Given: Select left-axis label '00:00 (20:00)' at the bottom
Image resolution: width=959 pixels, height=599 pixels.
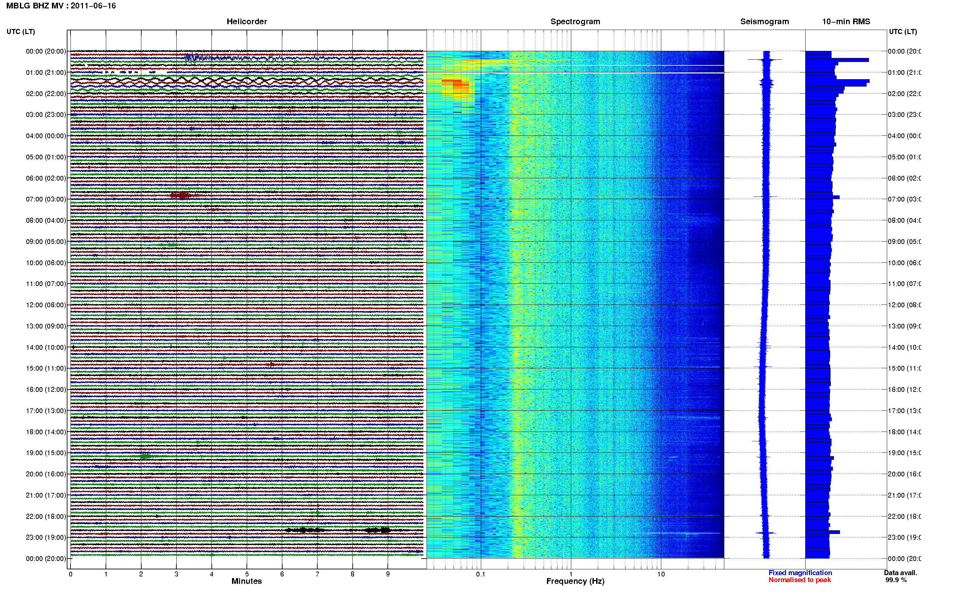Looking at the screenshot, I should point(46,559).
